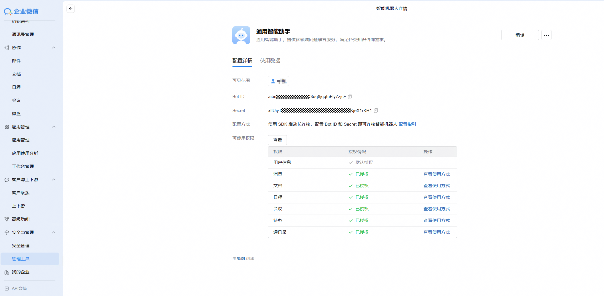Open 高级功能 in the sidebar
The image size is (604, 296).
(21, 219)
